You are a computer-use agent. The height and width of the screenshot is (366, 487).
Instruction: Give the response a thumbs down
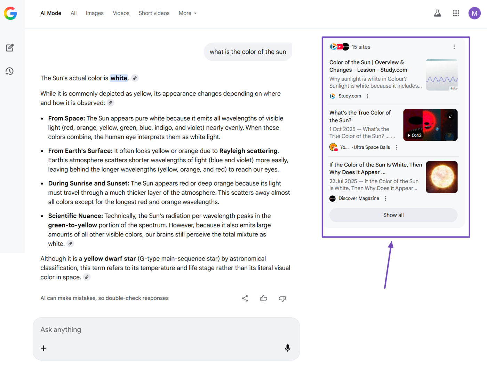coord(282,299)
